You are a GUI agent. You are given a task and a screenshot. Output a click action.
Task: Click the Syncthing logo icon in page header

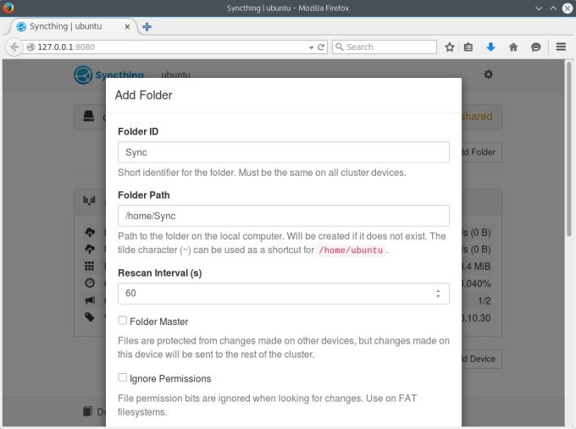83,74
